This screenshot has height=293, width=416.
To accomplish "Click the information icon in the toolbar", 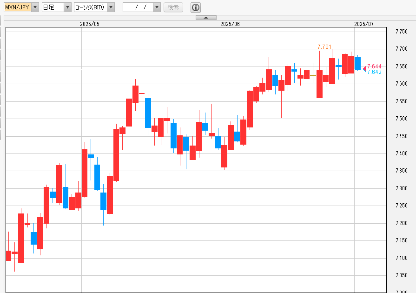I will click(196, 7).
